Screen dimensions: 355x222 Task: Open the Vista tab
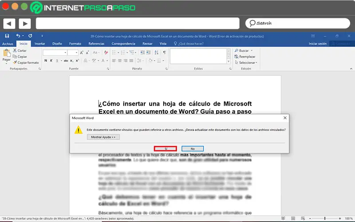pos(163,44)
